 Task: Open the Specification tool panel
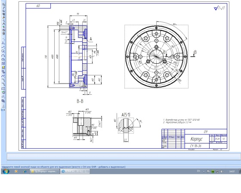click(x=3, y=30)
